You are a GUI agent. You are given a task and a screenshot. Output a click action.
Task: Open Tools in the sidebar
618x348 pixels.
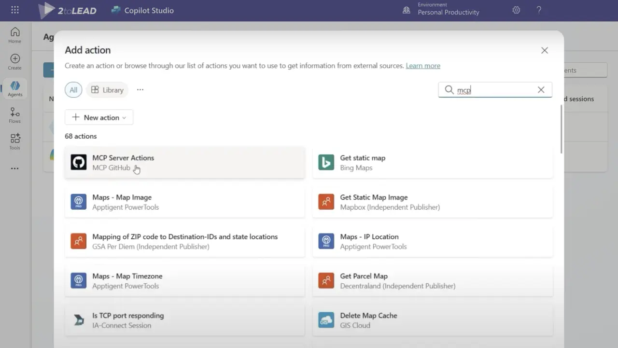point(15,142)
